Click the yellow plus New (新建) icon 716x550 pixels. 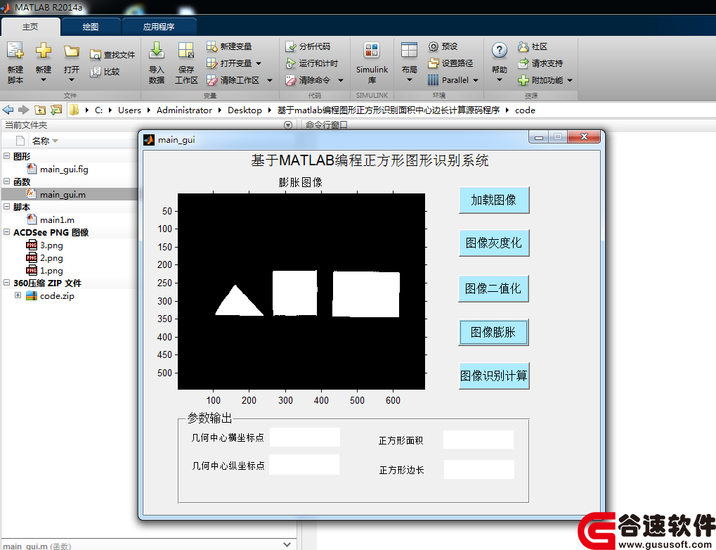click(44, 50)
